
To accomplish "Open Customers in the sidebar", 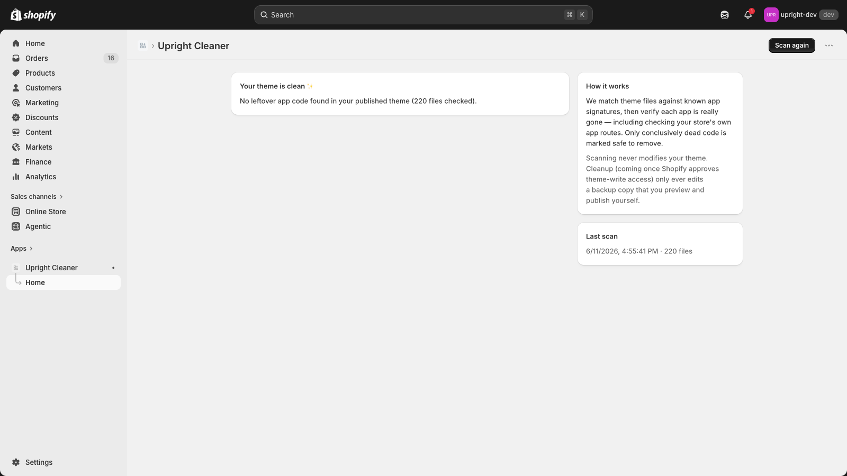I will (64, 88).
